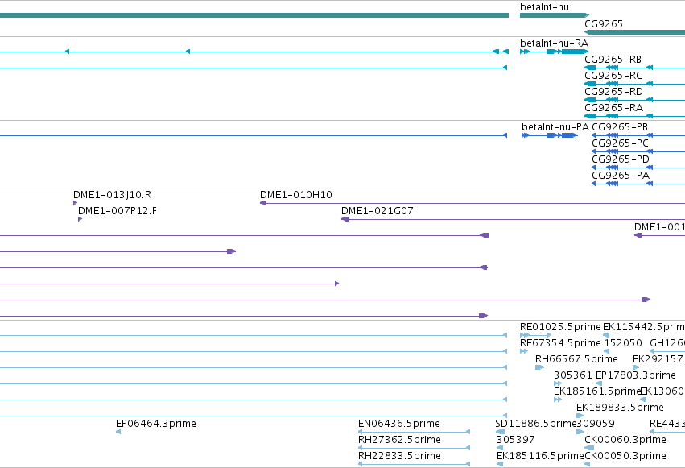Viewport: 685px width, 468px height.
Task: Click the RH66567.5prime arrow glyph
Action: (x=539, y=367)
